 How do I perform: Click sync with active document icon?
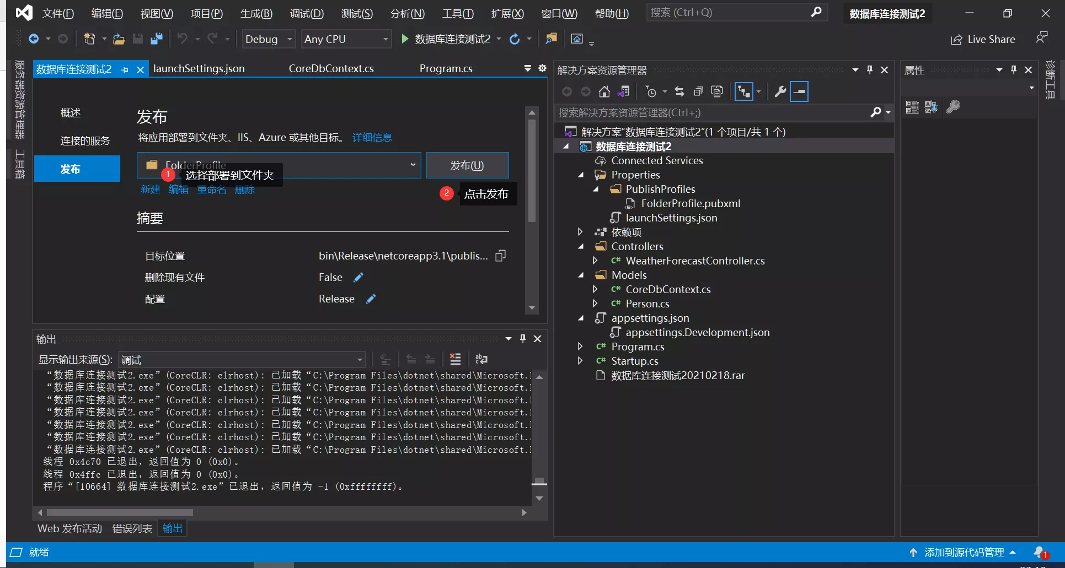pos(679,91)
